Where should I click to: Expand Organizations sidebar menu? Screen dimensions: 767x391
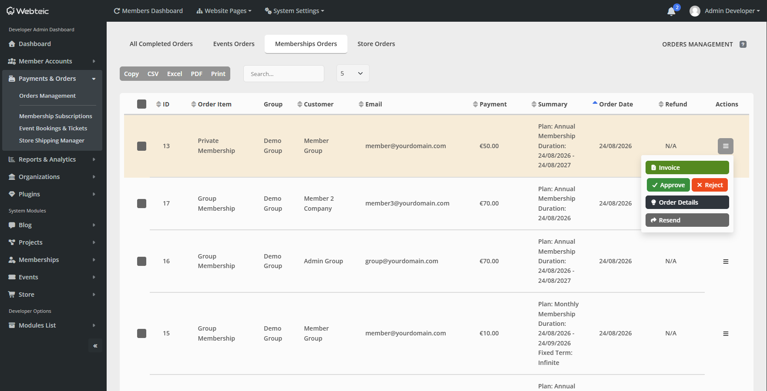pyautogui.click(x=52, y=177)
